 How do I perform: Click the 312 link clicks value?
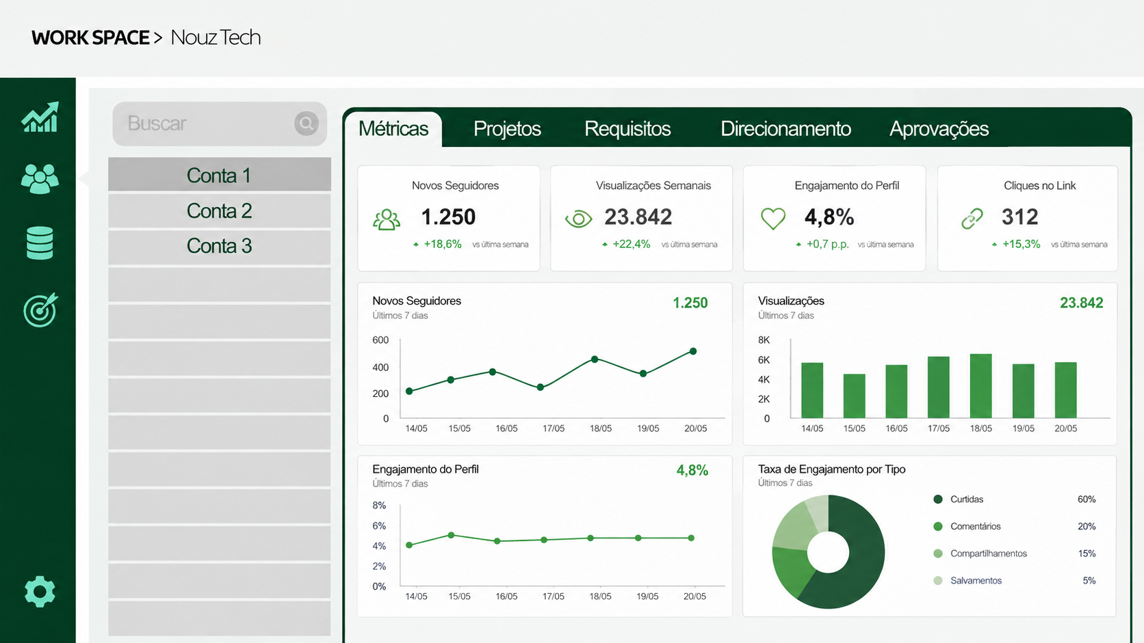1020,217
